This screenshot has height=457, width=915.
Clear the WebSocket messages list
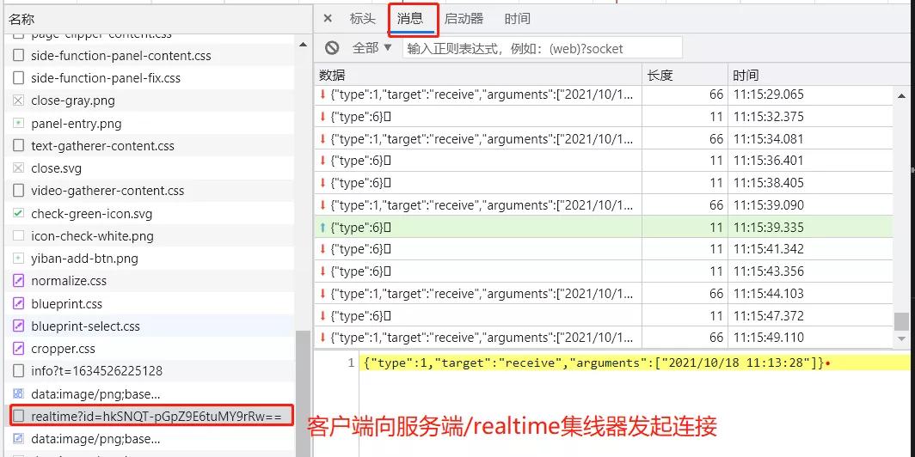[332, 48]
